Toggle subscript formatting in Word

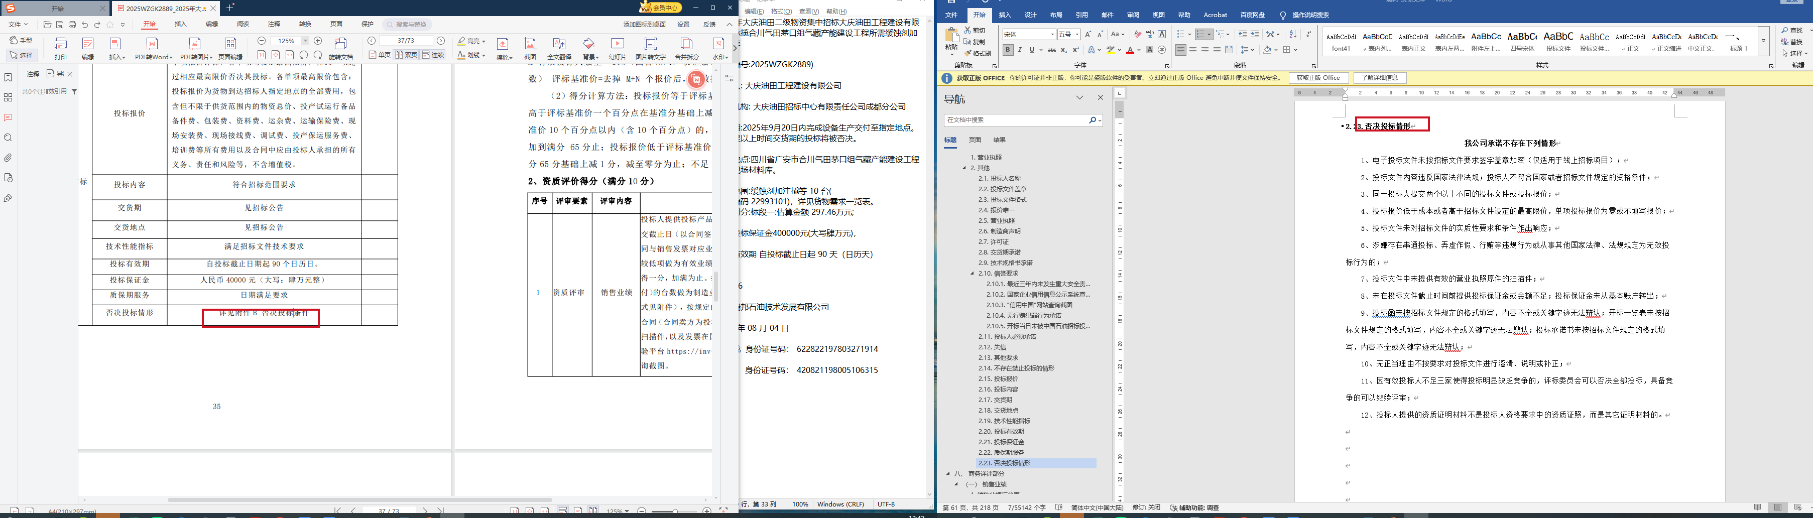click(1064, 50)
